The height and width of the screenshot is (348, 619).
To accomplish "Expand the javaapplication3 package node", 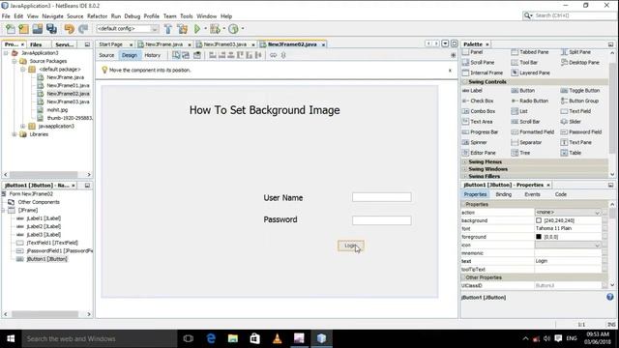I will 23,127.
